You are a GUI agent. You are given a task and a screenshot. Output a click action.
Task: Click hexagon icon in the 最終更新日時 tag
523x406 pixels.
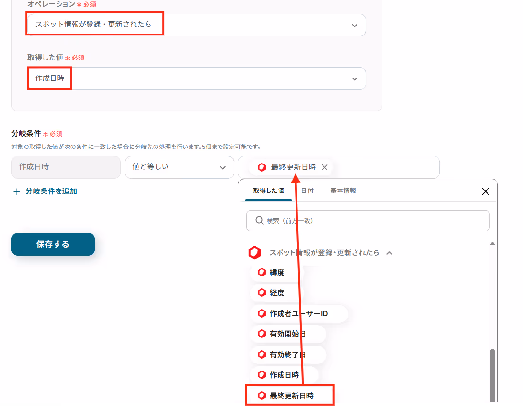tap(262, 167)
